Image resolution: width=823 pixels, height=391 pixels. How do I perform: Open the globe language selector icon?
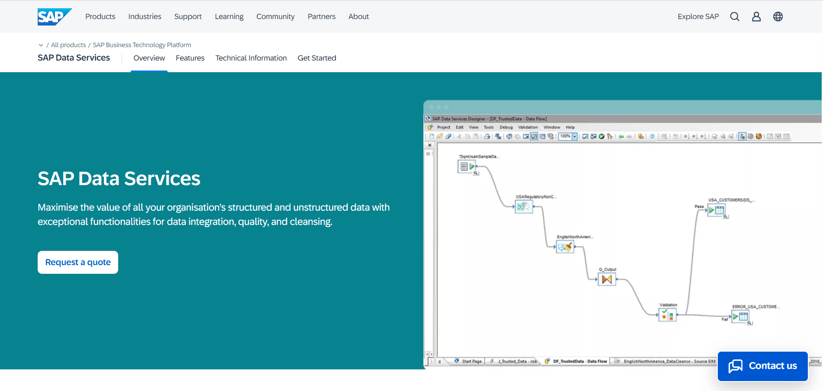[778, 16]
